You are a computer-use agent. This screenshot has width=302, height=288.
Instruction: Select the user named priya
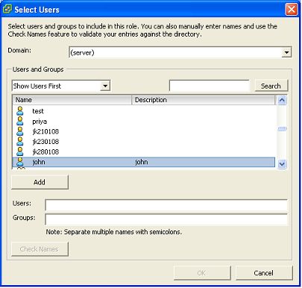click(x=40, y=122)
